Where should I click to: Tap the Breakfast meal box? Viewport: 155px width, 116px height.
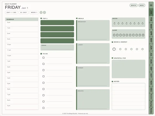[93, 30]
